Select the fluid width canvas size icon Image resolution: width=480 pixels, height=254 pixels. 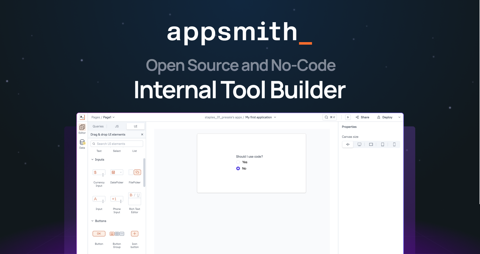coord(348,144)
